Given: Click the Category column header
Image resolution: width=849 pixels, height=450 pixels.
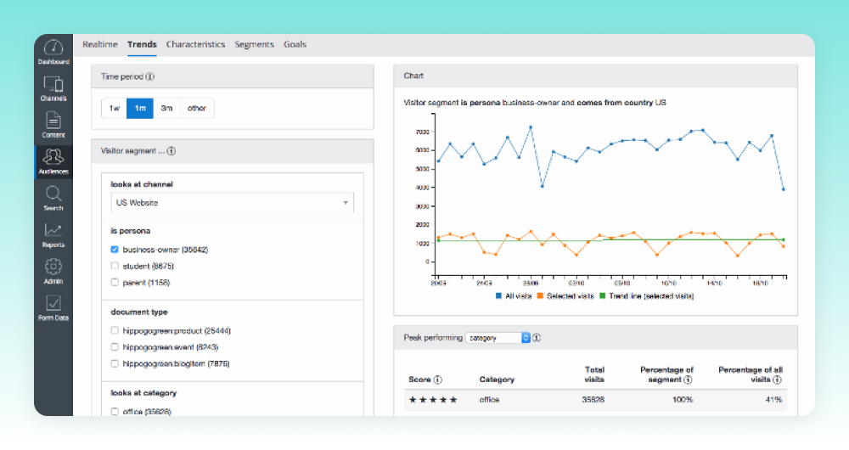Looking at the screenshot, I should click(497, 380).
